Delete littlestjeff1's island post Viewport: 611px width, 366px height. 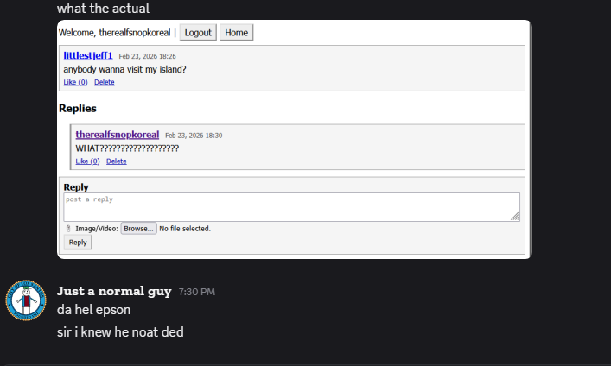point(104,83)
